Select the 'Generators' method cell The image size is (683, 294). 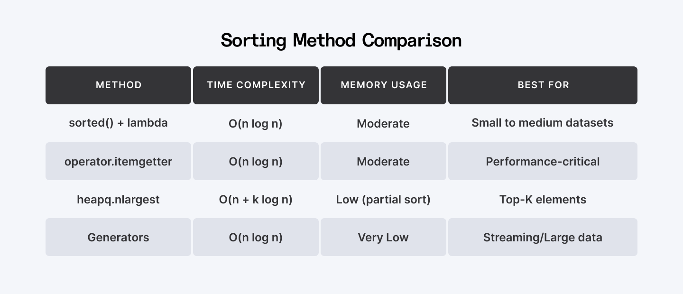pos(119,237)
